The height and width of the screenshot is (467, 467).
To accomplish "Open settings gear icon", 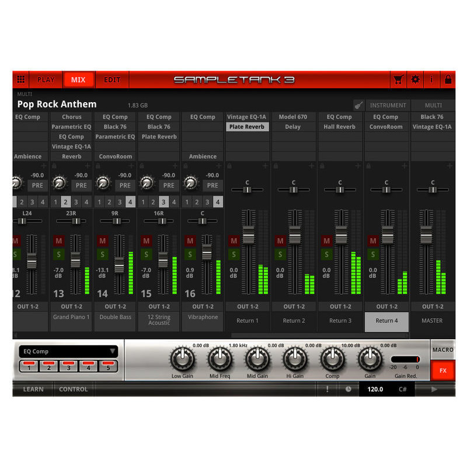I will (415, 79).
